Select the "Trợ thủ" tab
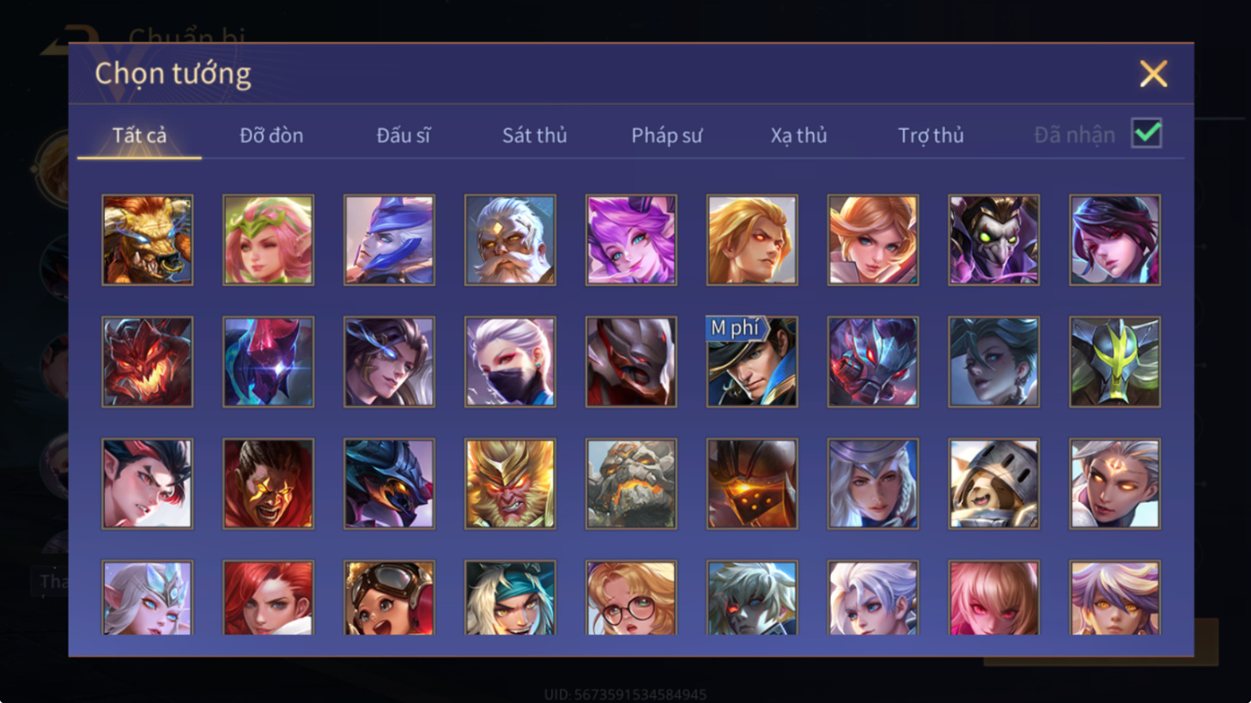This screenshot has height=703, width=1251. (931, 135)
